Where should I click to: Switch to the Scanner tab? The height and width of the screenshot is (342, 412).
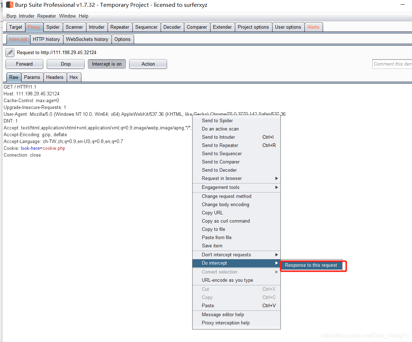point(74,27)
